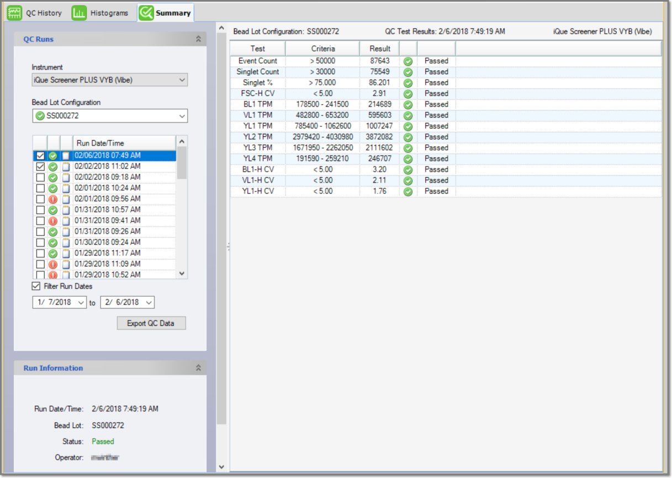
Task: Sort by the Result column header
Action: pyautogui.click(x=380, y=49)
